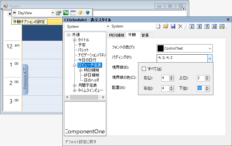Open a style file using folder icon
This screenshot has width=232, height=146.
point(166,26)
